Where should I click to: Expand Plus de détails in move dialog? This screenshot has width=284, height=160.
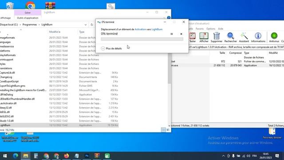111,48
